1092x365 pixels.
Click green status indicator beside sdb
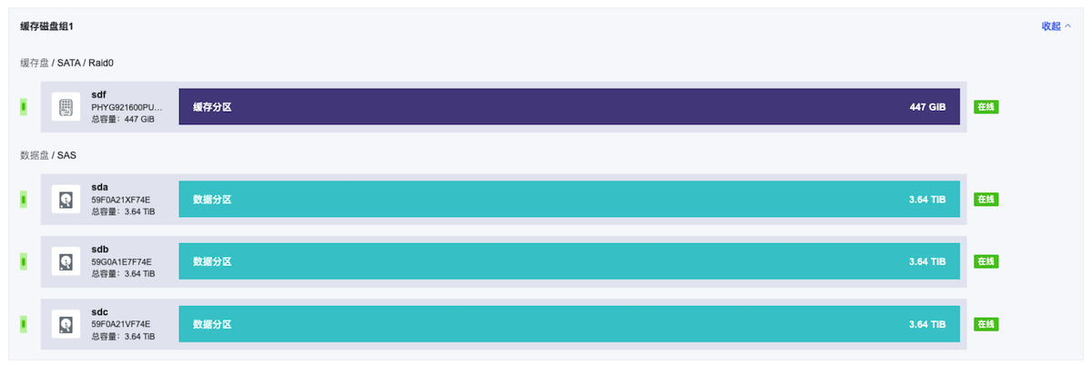23,261
